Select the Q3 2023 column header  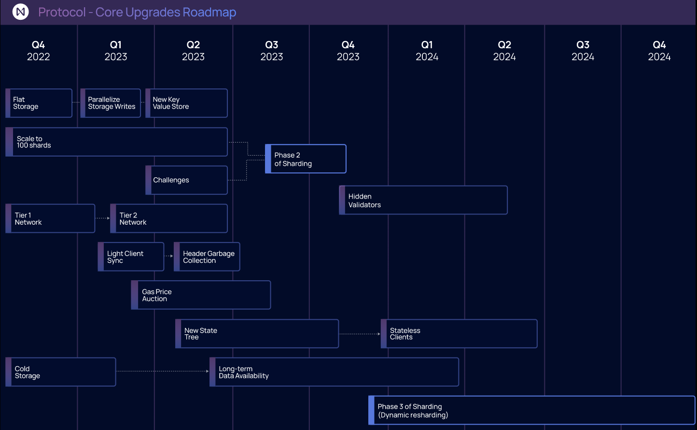pos(272,51)
